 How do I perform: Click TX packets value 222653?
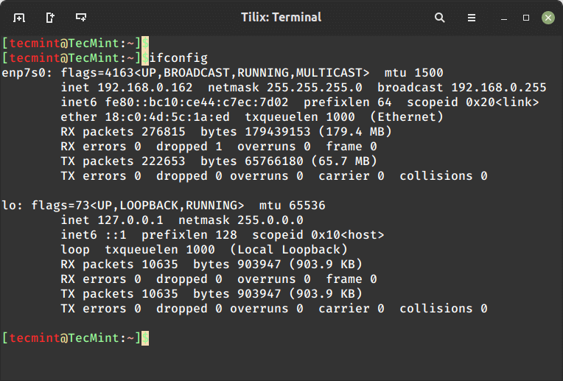(164, 161)
